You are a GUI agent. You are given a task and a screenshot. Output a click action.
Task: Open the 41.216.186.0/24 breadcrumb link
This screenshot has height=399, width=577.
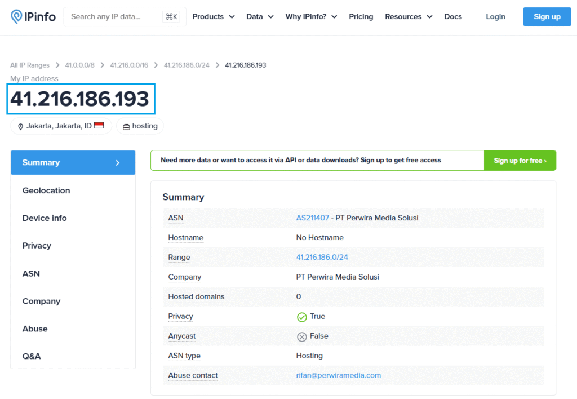pyautogui.click(x=187, y=65)
